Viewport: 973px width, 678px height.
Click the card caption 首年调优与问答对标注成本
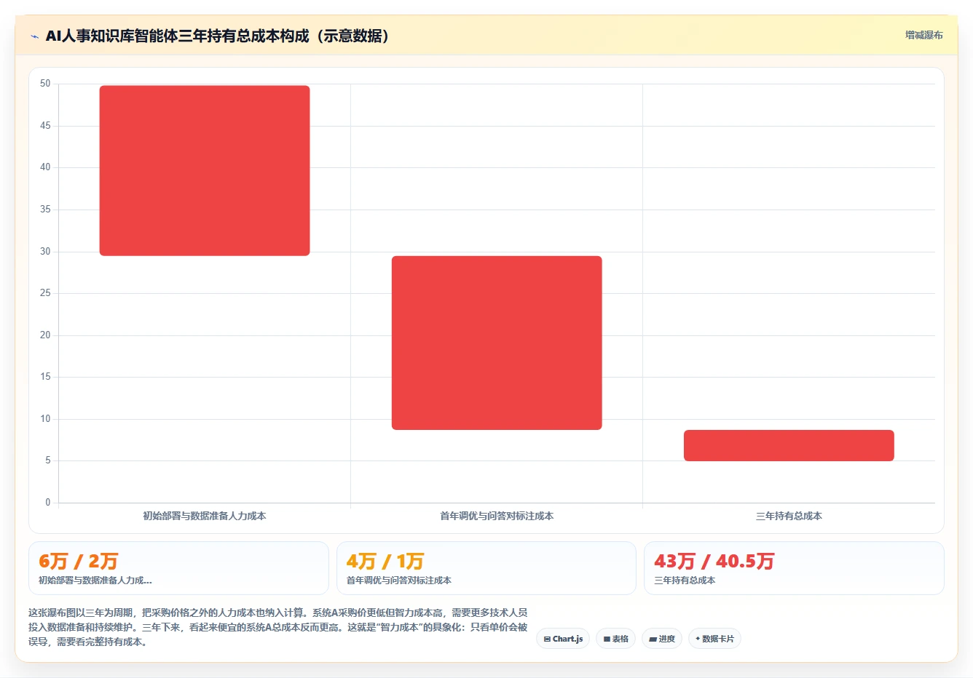[399, 581]
